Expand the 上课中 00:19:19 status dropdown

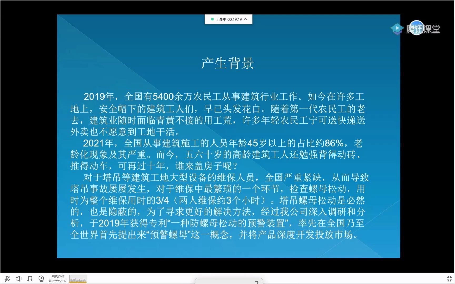pyautogui.click(x=246, y=19)
